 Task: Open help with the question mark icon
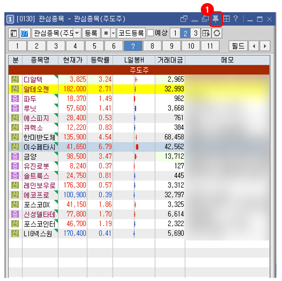click(236, 19)
